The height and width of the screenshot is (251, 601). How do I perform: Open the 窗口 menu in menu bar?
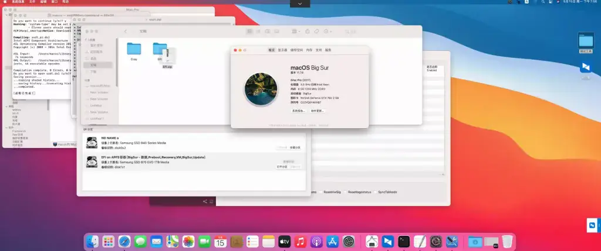pos(55,2)
